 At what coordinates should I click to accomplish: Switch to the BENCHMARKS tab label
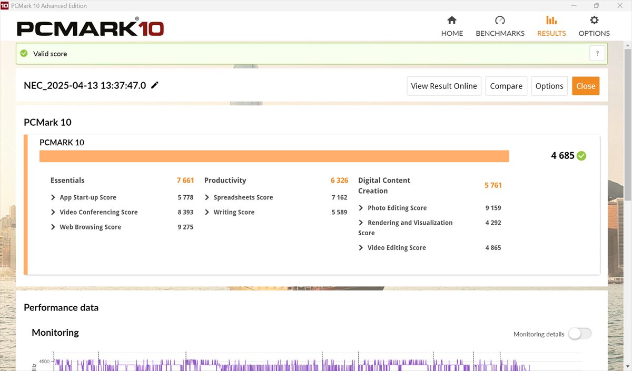coord(500,33)
